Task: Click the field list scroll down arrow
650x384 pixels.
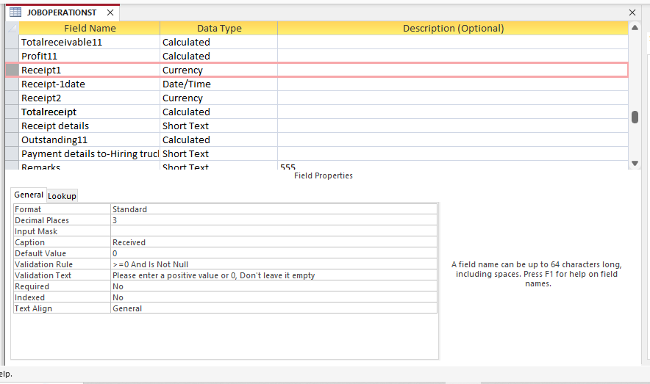Action: click(x=635, y=163)
